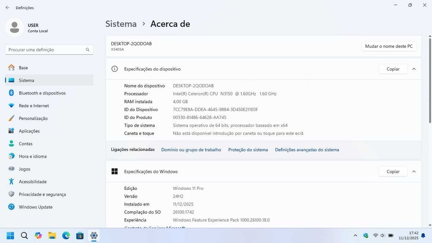Click the Versão value 24H2

point(178,196)
